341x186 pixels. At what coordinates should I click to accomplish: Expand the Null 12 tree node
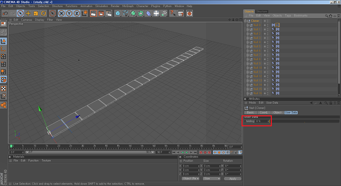click(248, 76)
